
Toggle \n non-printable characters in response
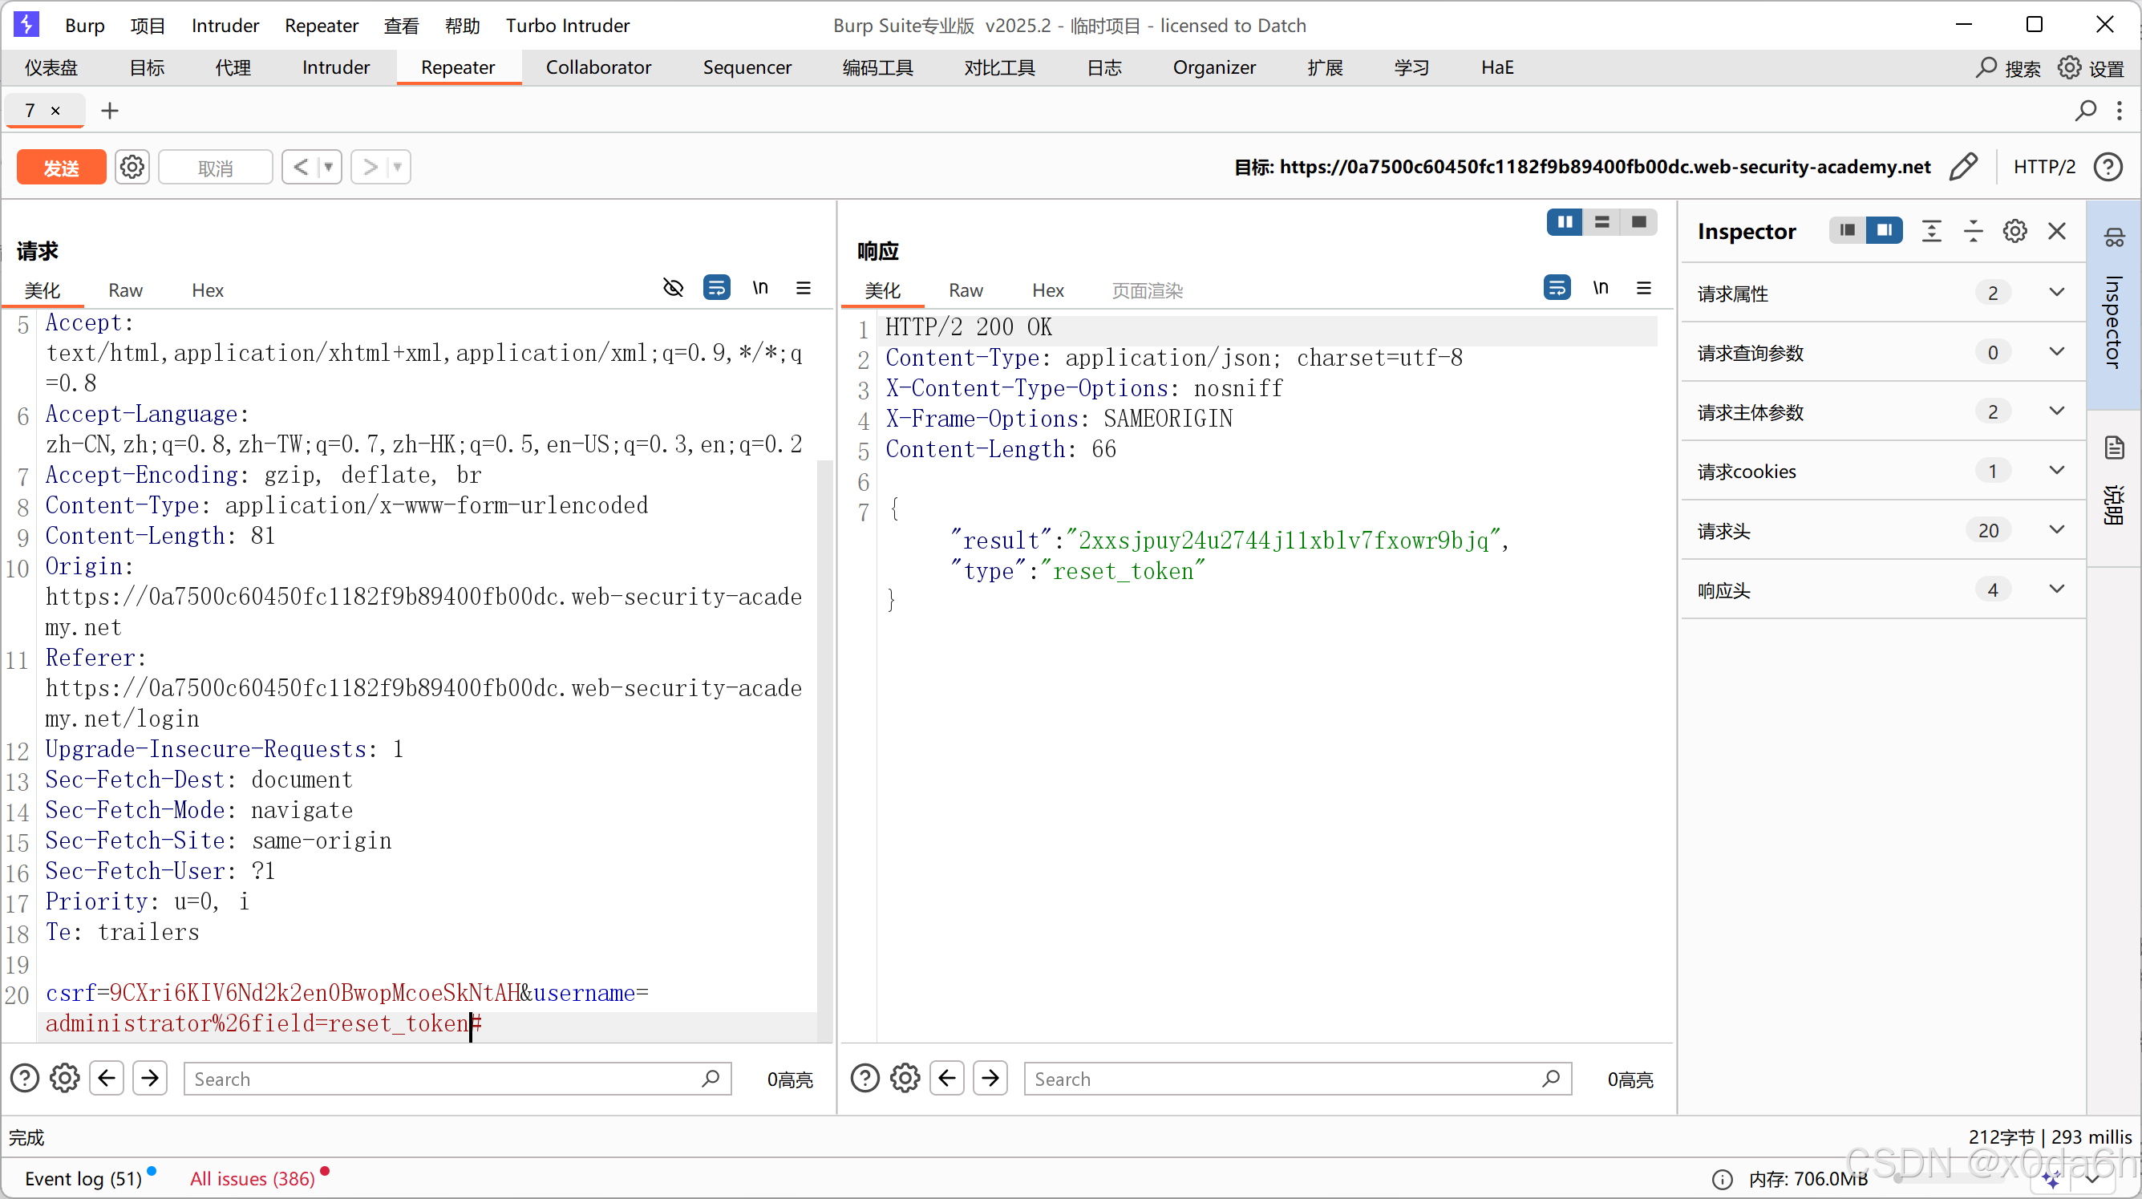[x=1601, y=288]
